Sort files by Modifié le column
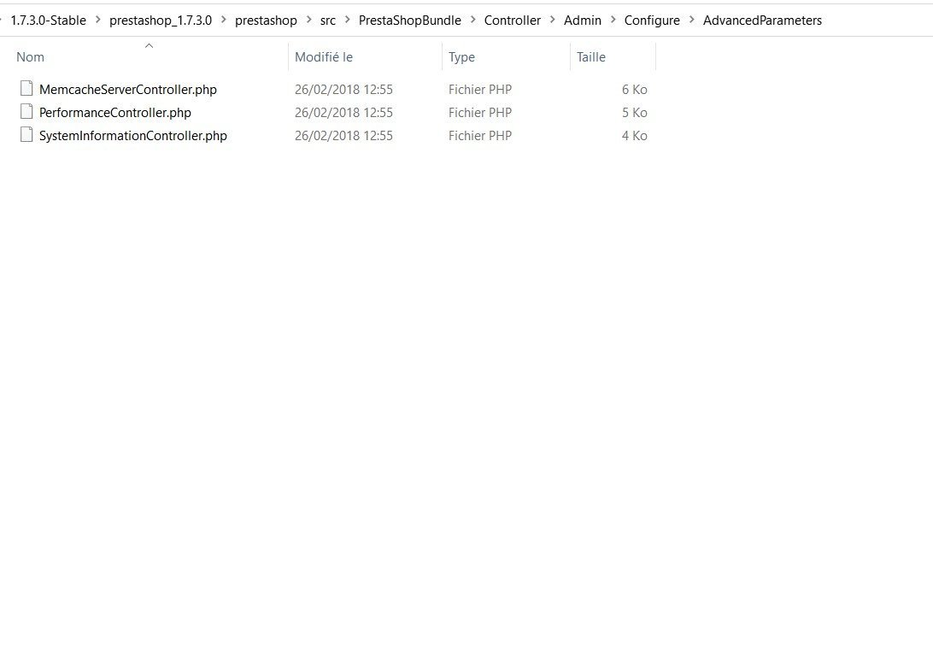 [324, 57]
